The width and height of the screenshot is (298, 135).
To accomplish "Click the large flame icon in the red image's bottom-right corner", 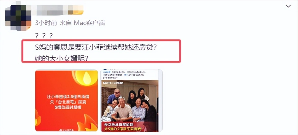I will 88,123.
